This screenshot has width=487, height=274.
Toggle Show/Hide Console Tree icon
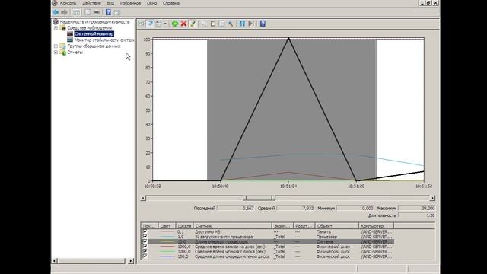pyautogui.click(x=76, y=12)
